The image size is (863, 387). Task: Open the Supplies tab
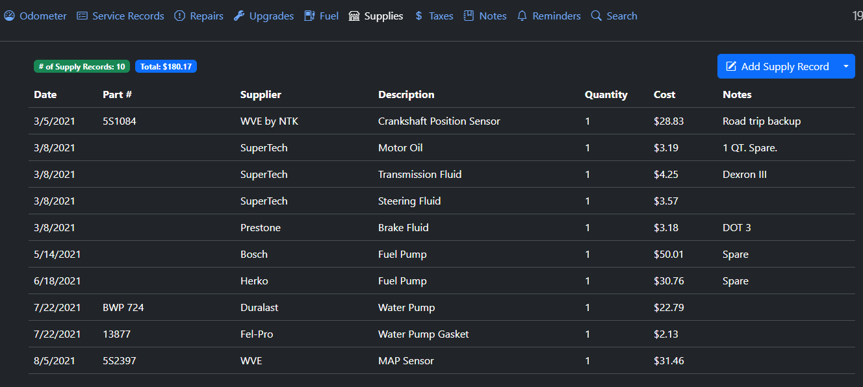tap(376, 16)
